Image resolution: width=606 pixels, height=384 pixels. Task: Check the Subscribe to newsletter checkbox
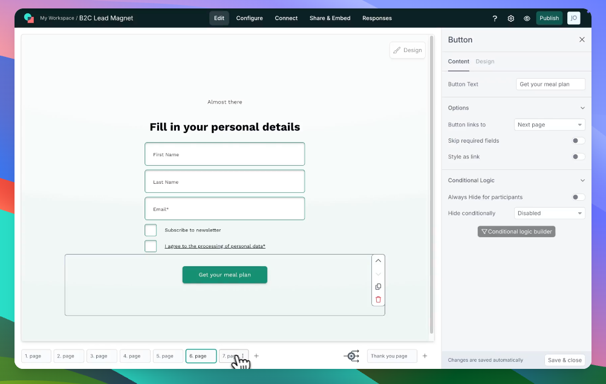pyautogui.click(x=151, y=230)
